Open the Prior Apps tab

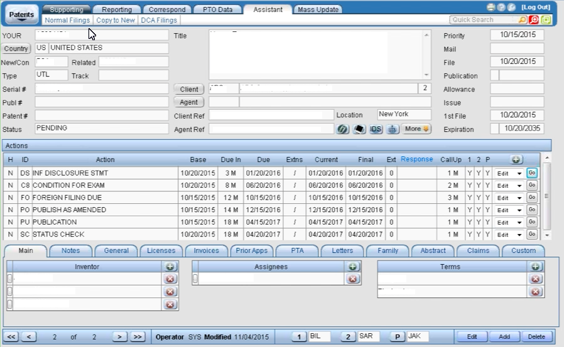coord(252,250)
